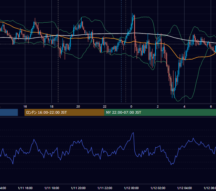This screenshot has height=191, width=216.
Task: Click hour label 6 on upper axis
Action: (211, 107)
